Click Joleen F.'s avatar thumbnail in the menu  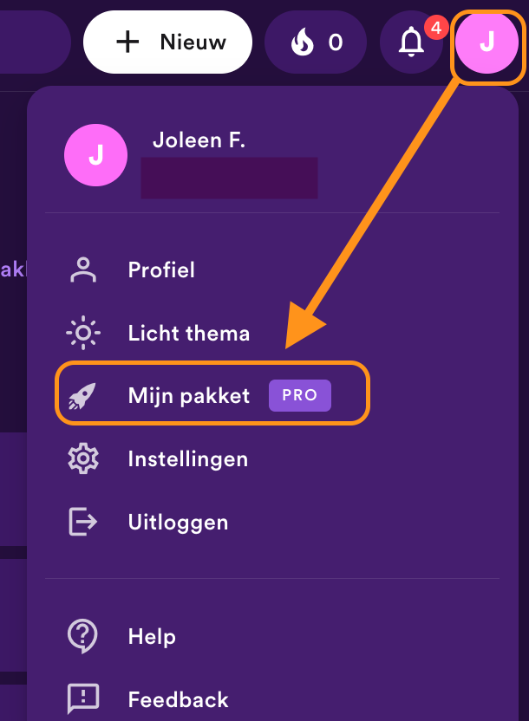(x=95, y=155)
